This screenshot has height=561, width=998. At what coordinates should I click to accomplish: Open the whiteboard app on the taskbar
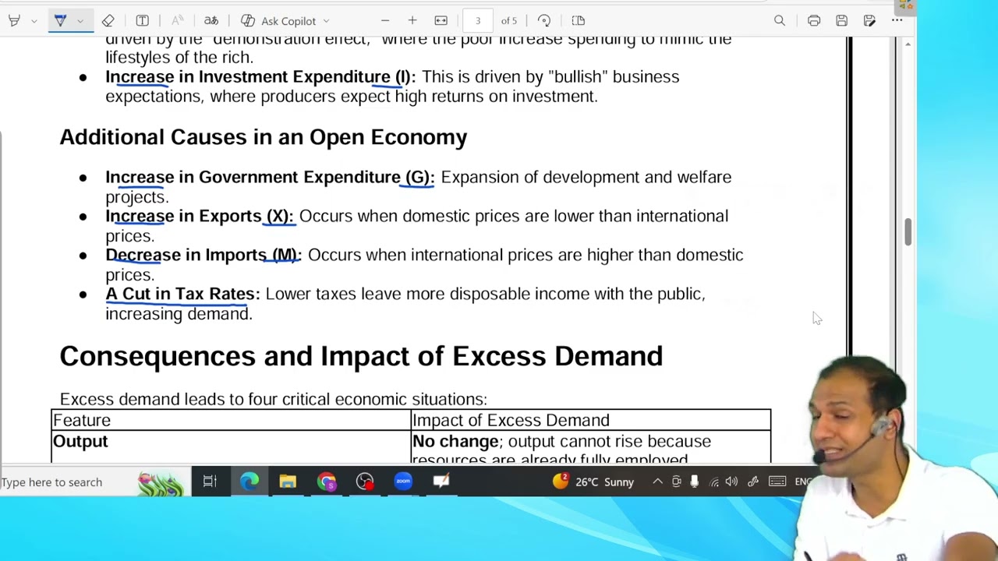pyautogui.click(x=441, y=482)
